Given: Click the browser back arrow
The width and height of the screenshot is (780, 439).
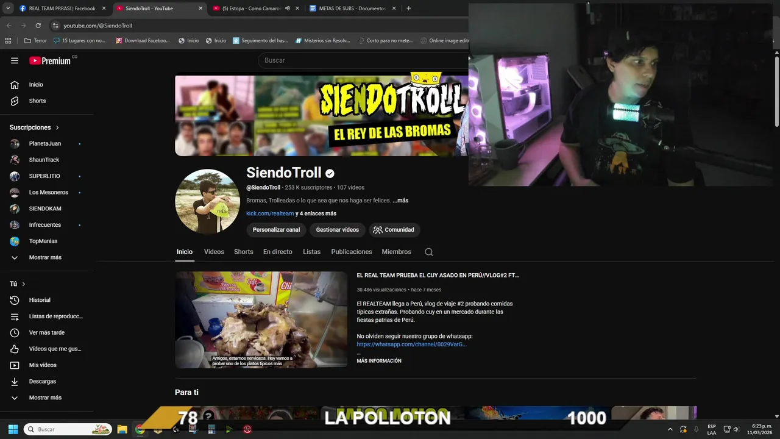Looking at the screenshot, I should (x=9, y=26).
